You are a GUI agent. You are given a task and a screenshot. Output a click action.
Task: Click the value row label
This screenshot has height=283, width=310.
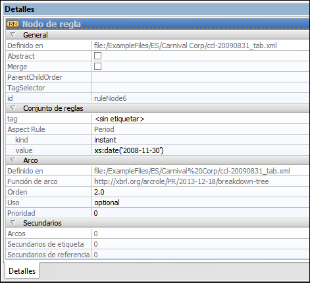(x=24, y=150)
